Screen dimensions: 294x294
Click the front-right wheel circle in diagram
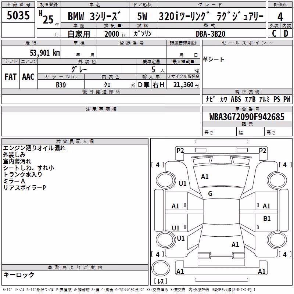click(x=277, y=180)
